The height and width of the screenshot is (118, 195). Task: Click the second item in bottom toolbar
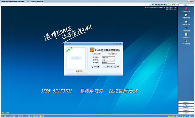tap(12, 116)
